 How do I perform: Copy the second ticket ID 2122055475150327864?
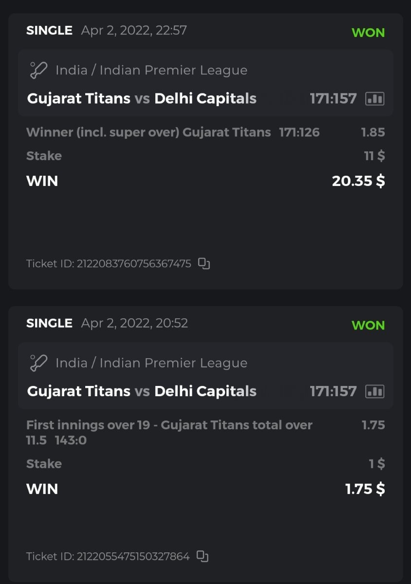[x=203, y=556]
